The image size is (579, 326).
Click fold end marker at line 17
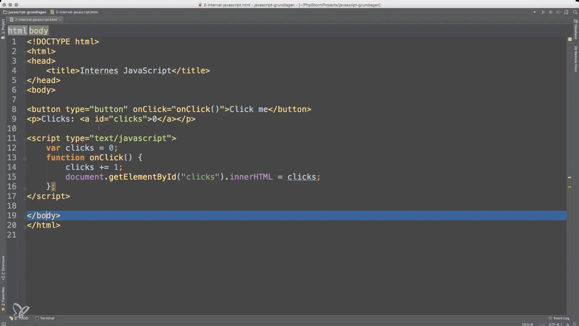(25, 197)
